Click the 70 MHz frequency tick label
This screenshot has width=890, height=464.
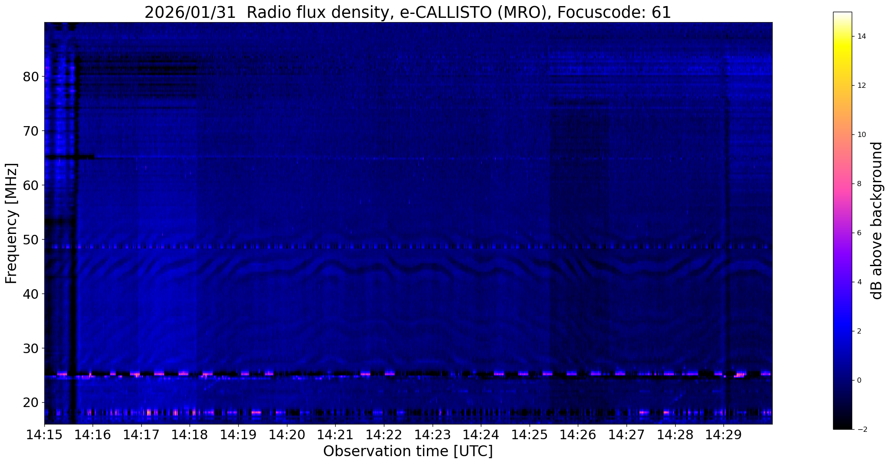pos(30,131)
